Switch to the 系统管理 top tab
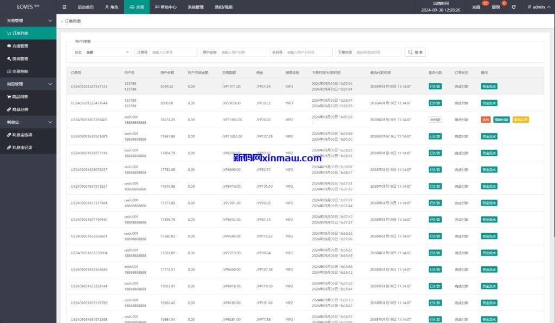Image resolution: width=555 pixels, height=323 pixels. pyautogui.click(x=195, y=7)
